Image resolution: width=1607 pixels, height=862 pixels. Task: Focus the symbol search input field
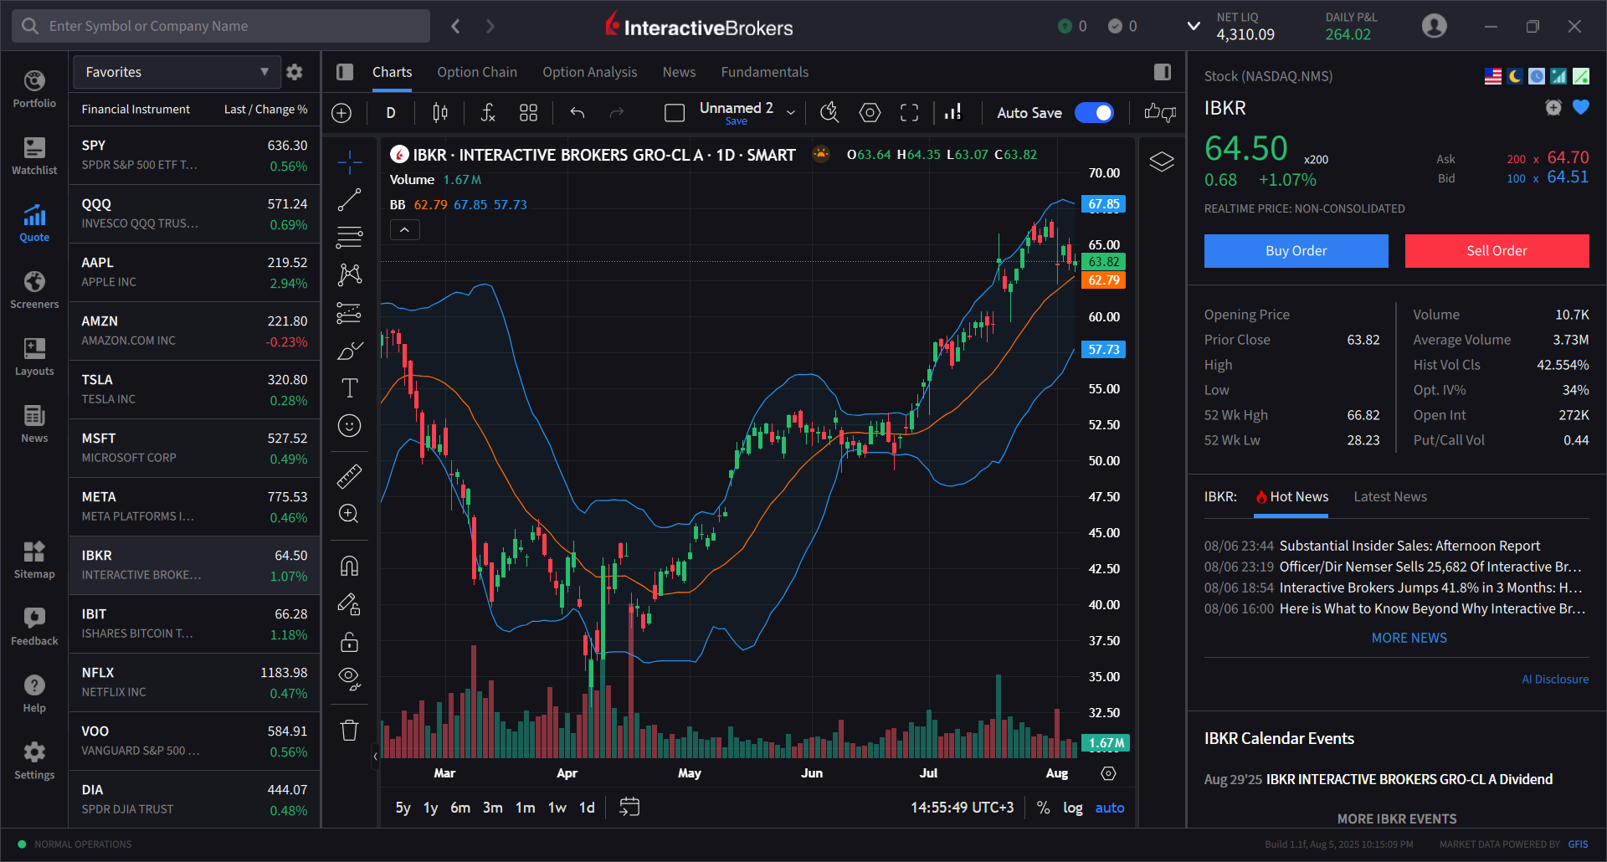[221, 26]
